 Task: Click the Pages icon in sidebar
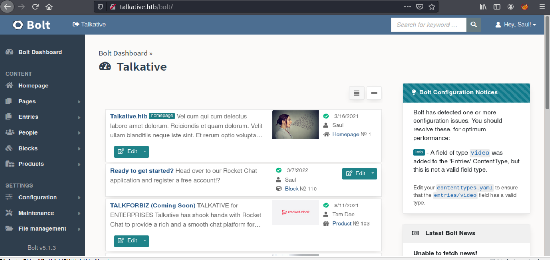(9, 101)
